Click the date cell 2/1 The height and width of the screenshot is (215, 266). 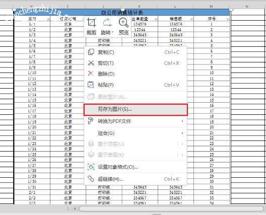32,192
